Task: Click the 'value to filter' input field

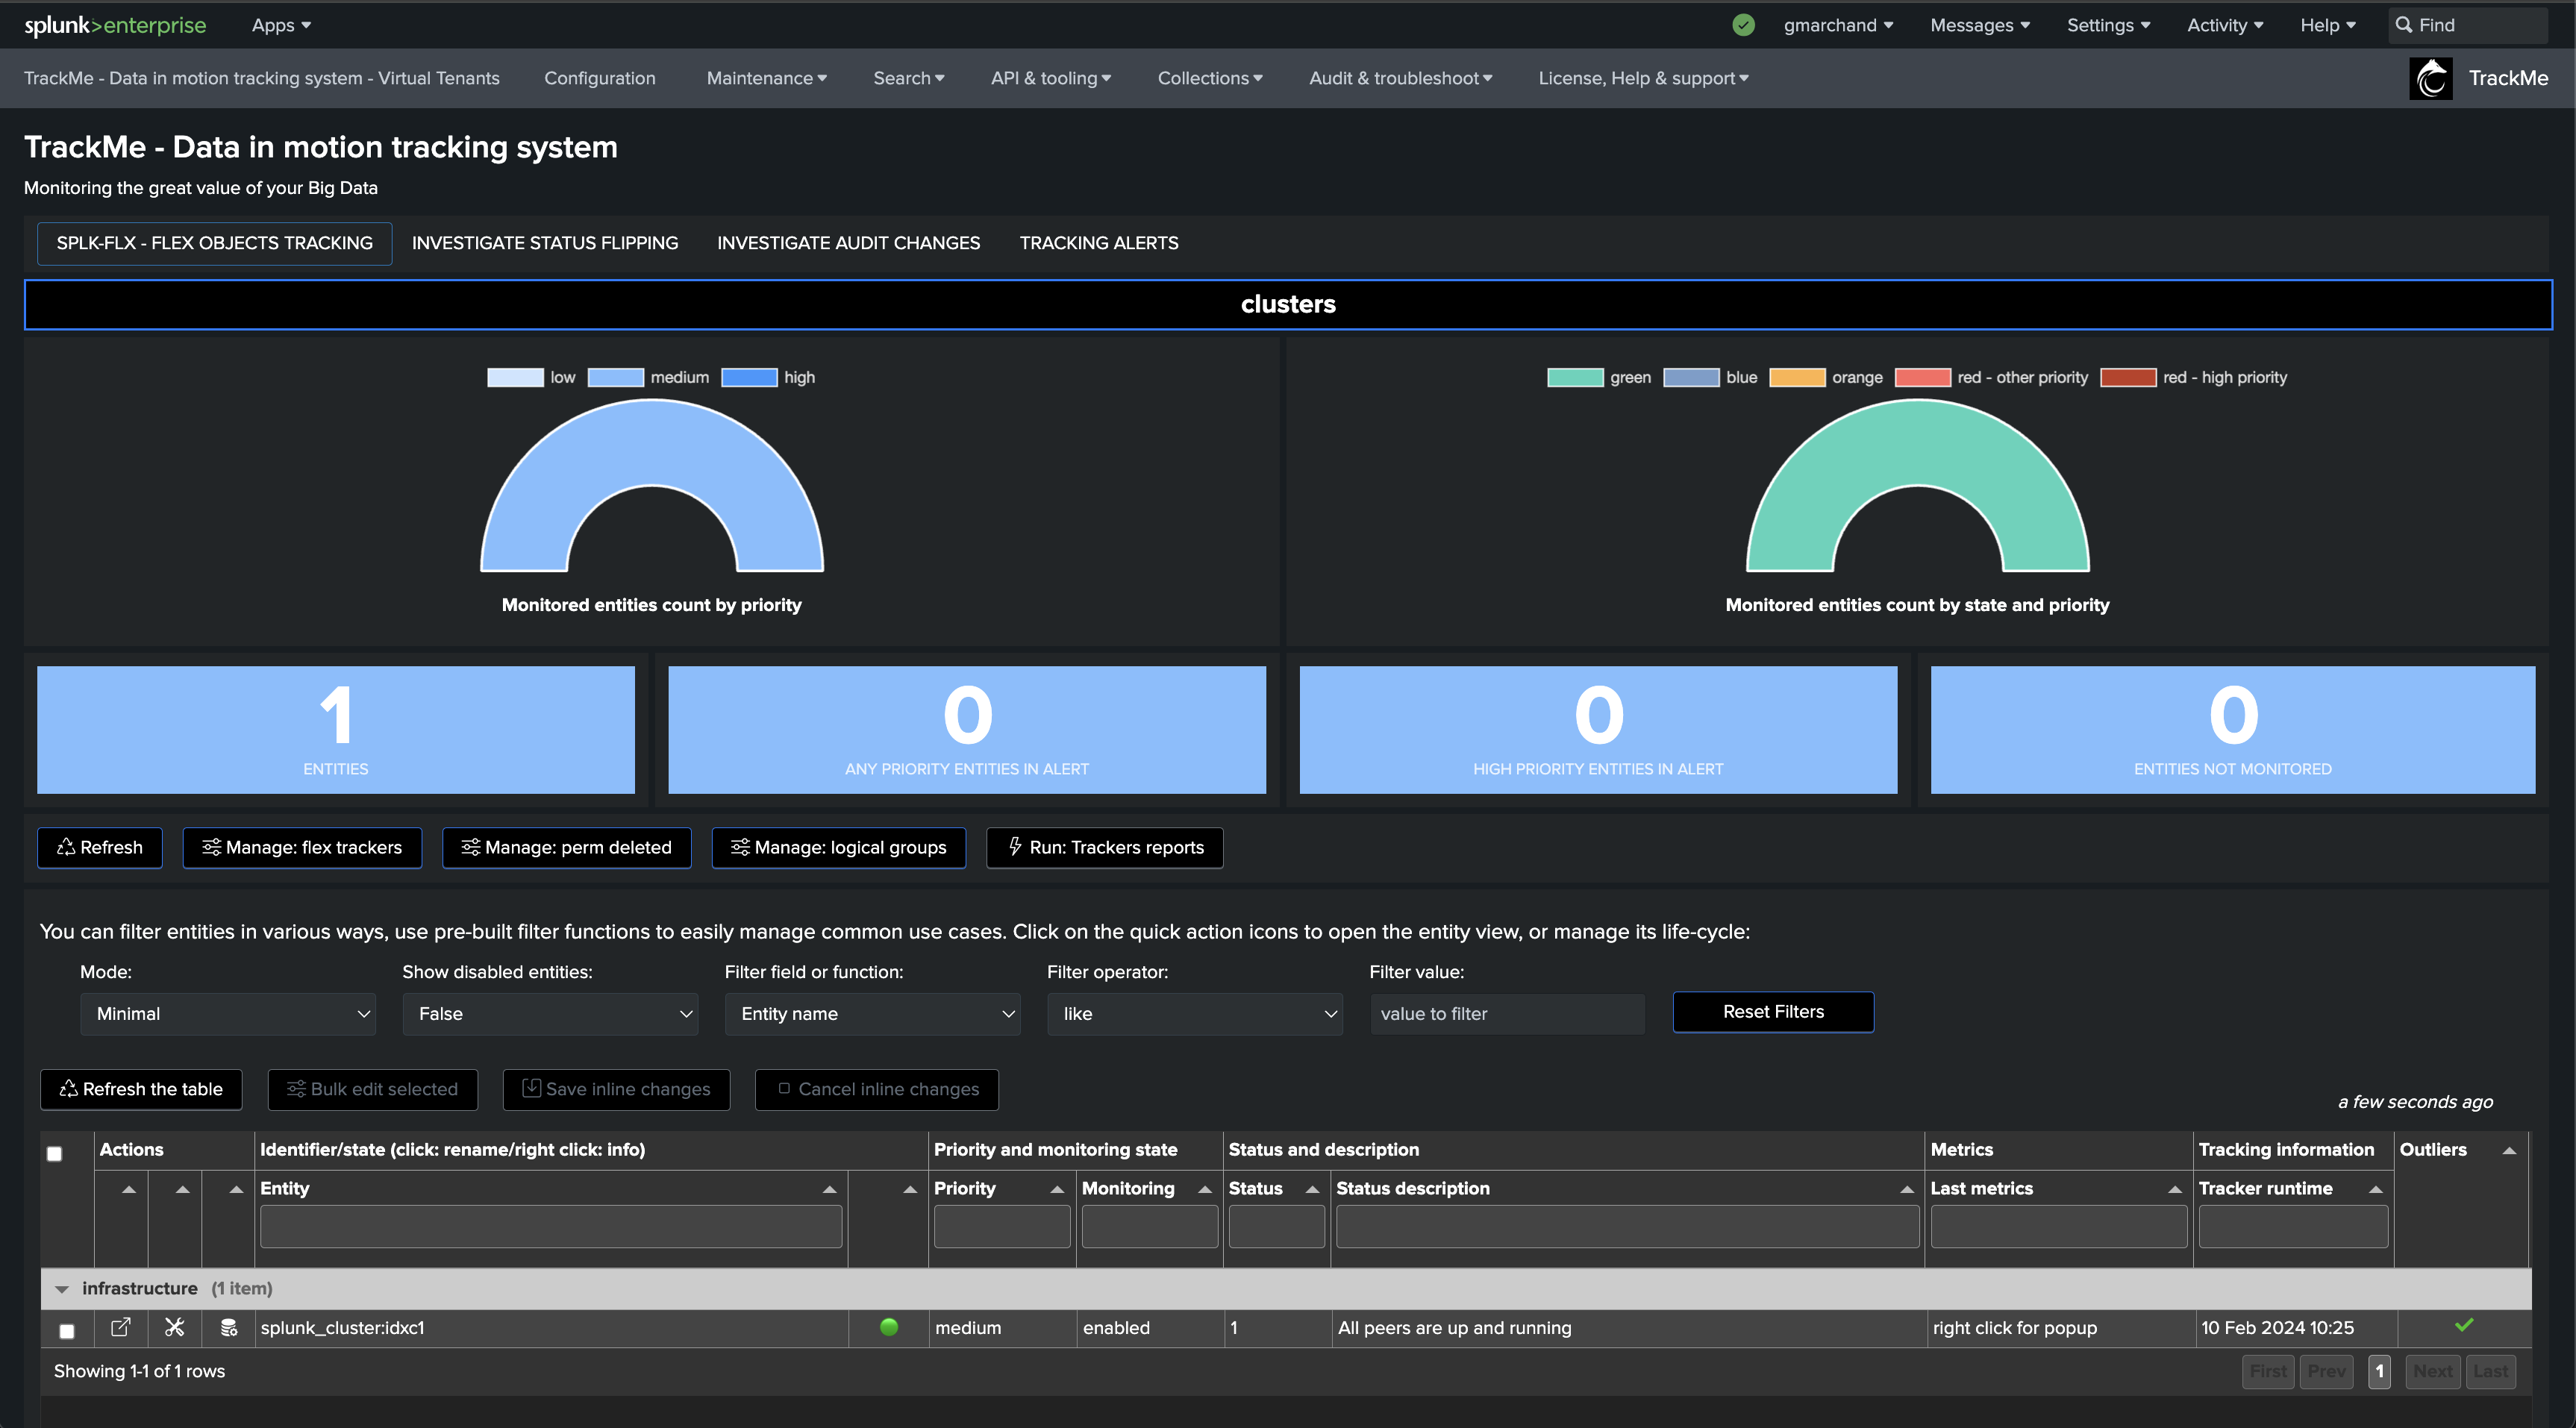Action: 1507,1014
